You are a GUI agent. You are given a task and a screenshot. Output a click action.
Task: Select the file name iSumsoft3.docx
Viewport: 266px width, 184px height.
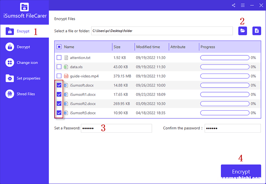(x=83, y=113)
